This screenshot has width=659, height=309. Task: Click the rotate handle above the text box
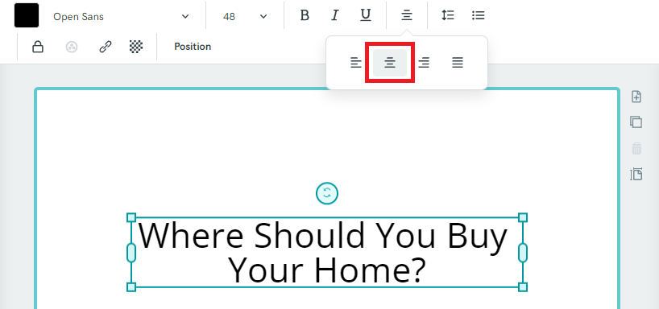[327, 194]
